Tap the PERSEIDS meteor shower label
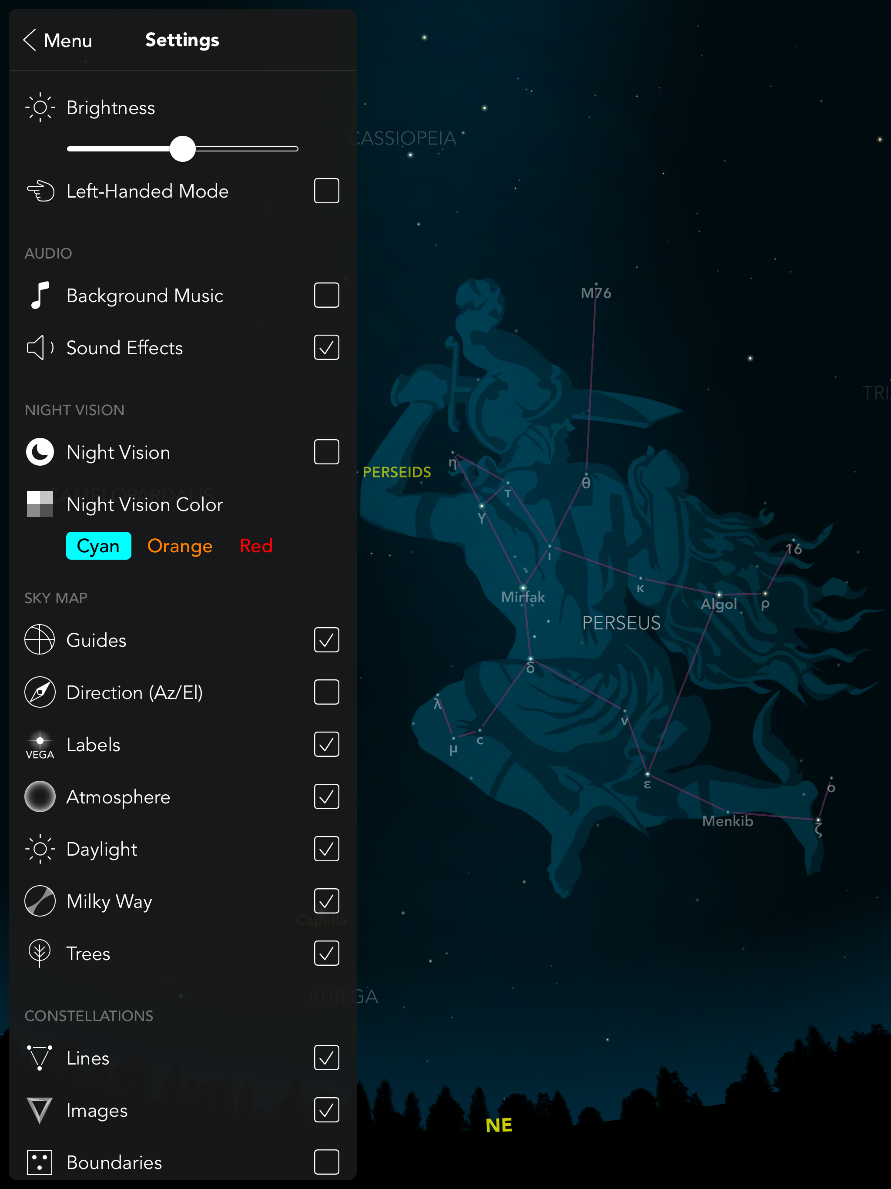 point(397,472)
